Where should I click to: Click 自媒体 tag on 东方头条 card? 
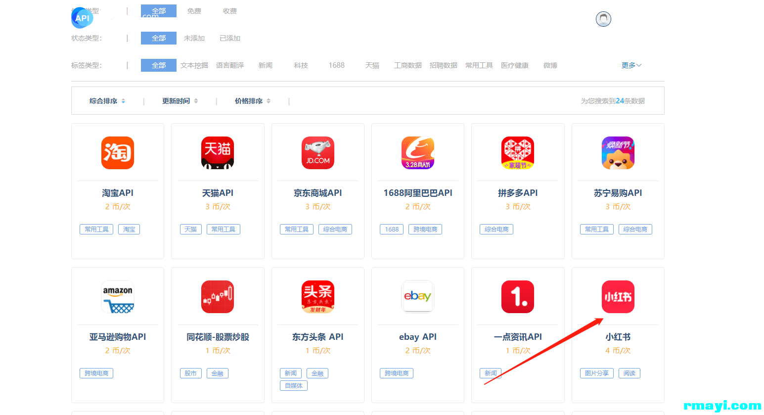[x=294, y=386]
